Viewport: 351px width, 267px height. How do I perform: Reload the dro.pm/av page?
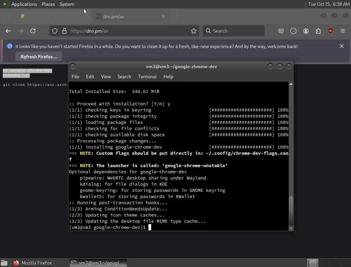(33, 31)
